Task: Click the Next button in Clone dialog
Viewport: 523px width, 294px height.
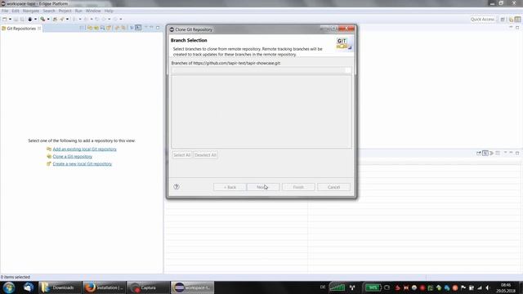Action: point(263,187)
